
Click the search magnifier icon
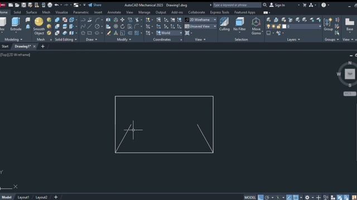pos(264,5)
